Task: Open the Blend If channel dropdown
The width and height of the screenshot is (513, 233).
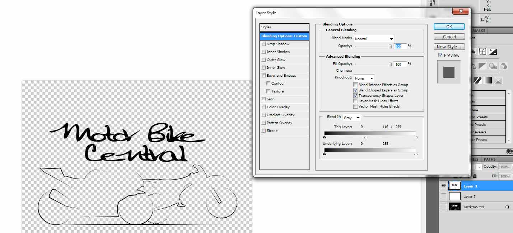Action: (x=352, y=118)
